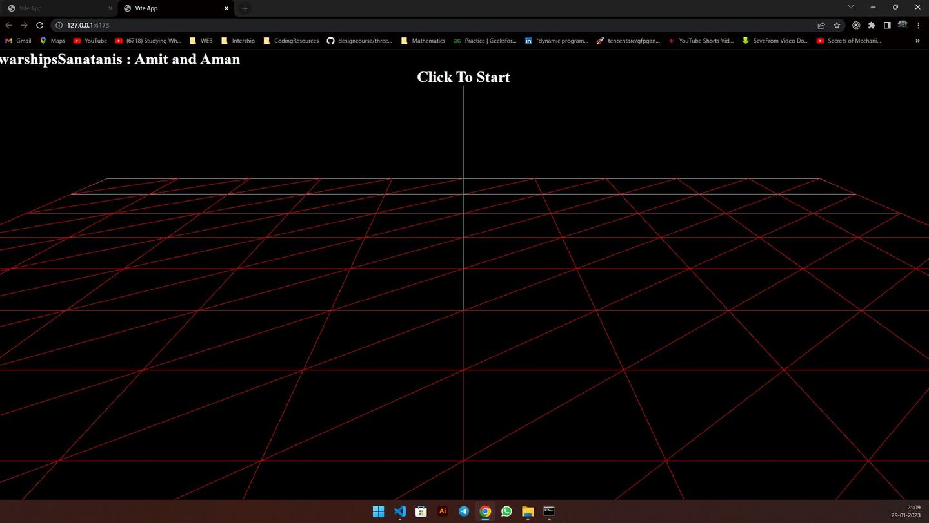
Task: Click the circular extension icon beside the star
Action: (856, 25)
